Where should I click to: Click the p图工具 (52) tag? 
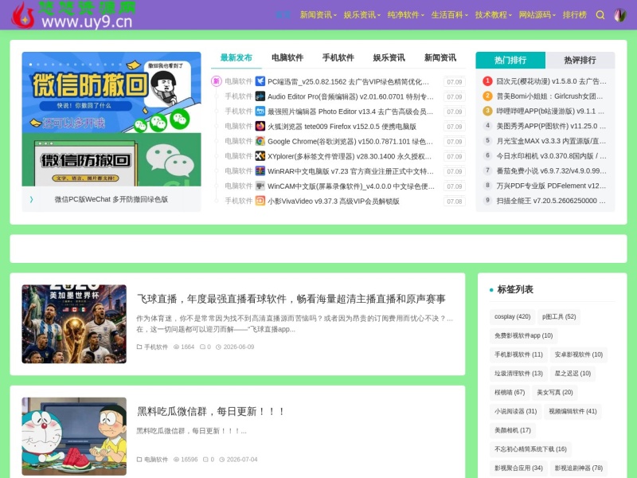coord(559,316)
